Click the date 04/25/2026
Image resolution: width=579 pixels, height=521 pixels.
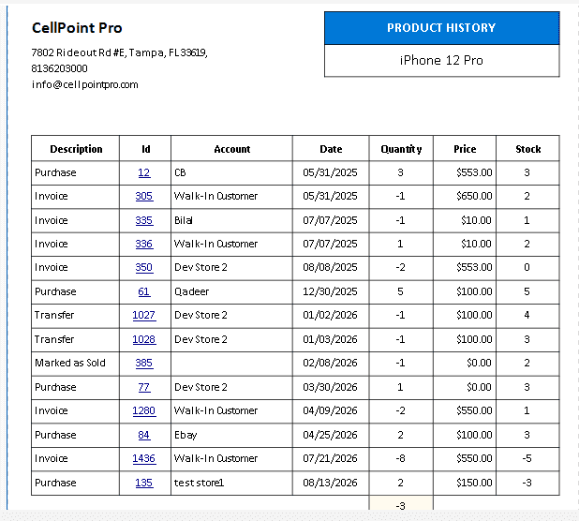pos(330,435)
